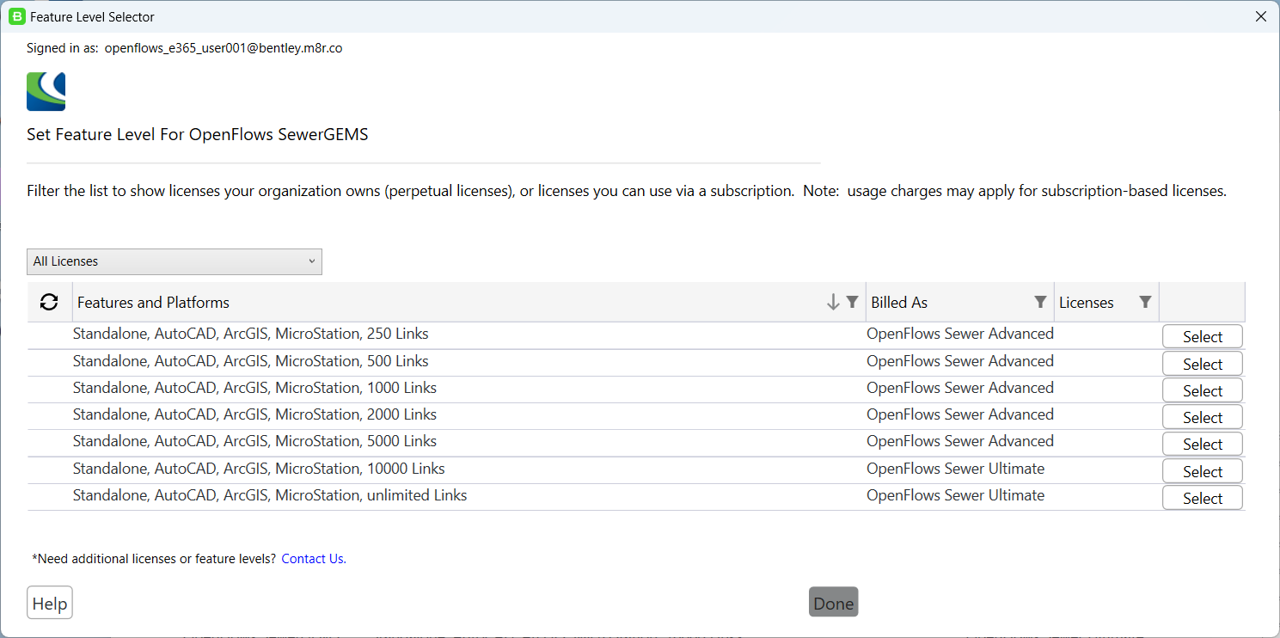Click the Help button
This screenshot has width=1280, height=638.
click(49, 602)
